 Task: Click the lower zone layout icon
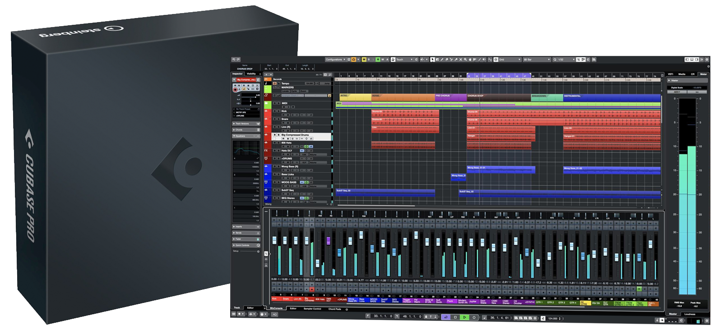click(692, 60)
